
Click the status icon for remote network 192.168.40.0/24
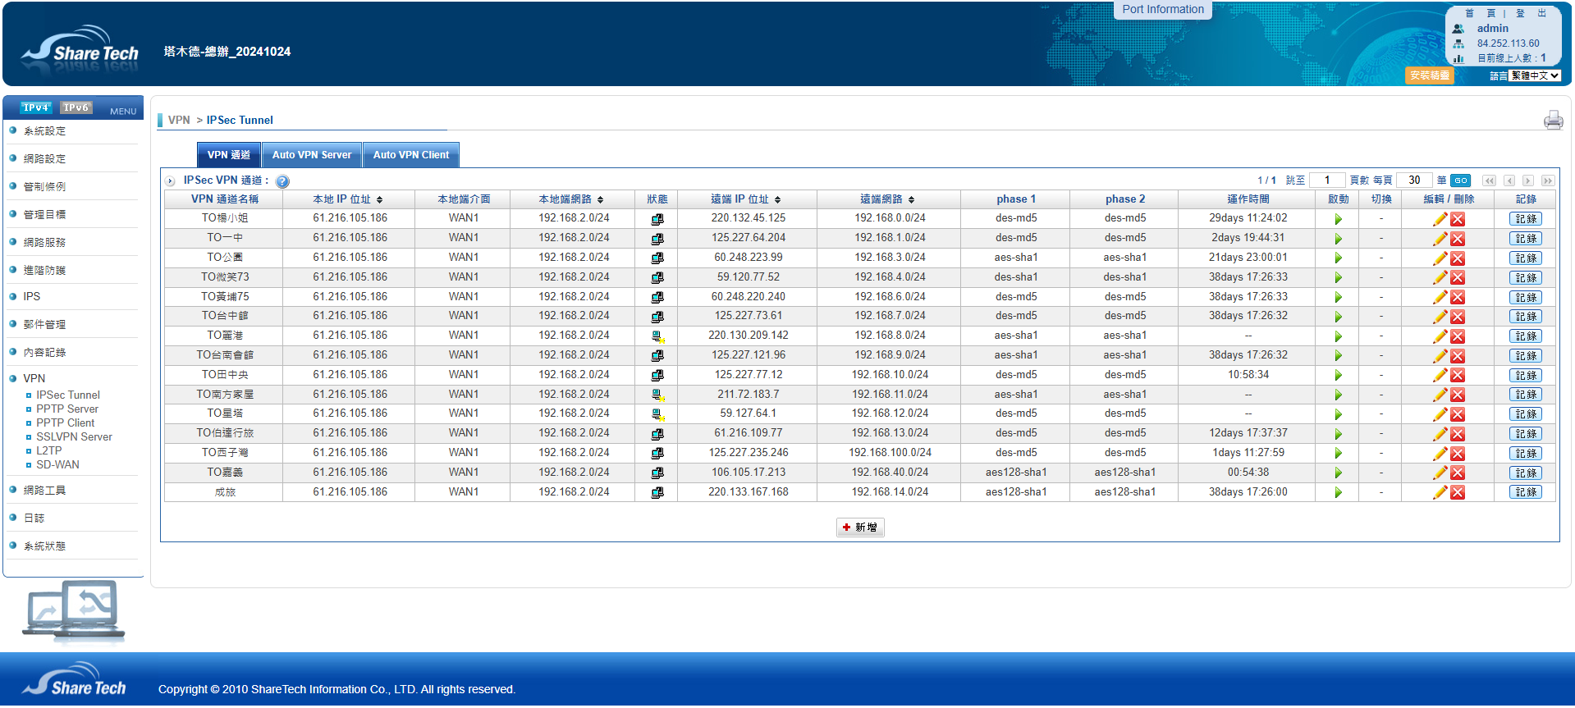coord(657,473)
